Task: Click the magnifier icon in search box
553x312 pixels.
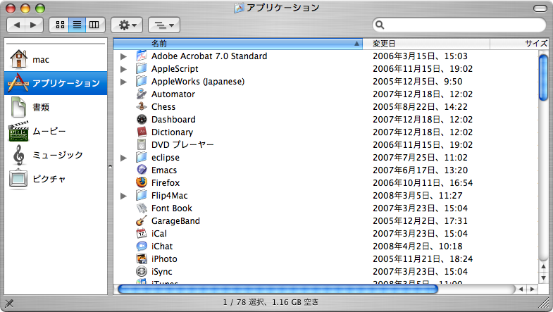Action: pyautogui.click(x=380, y=25)
